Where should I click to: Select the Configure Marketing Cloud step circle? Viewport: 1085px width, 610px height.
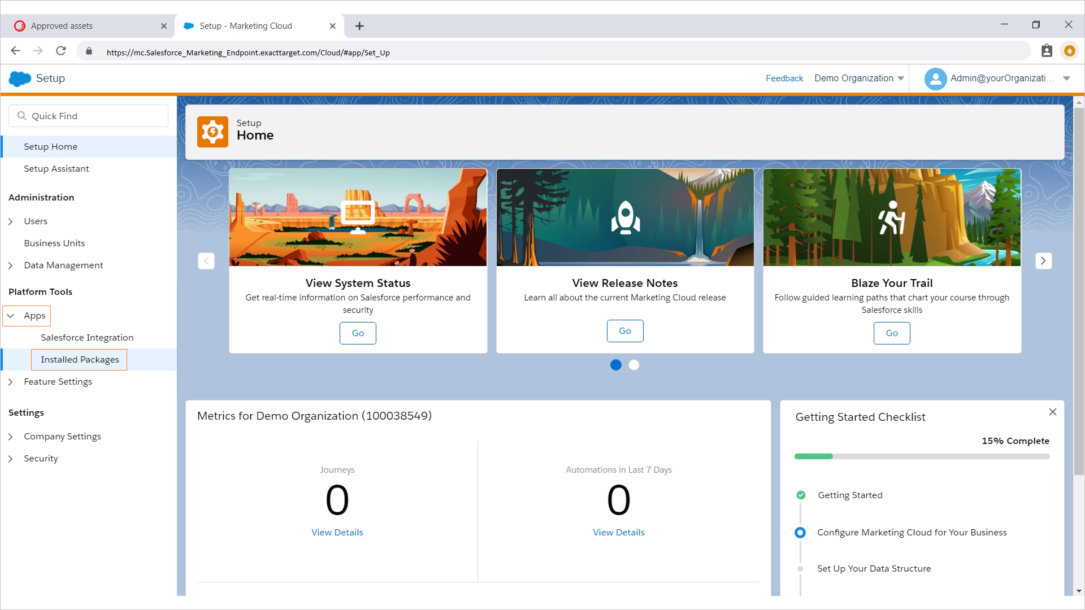(x=800, y=533)
